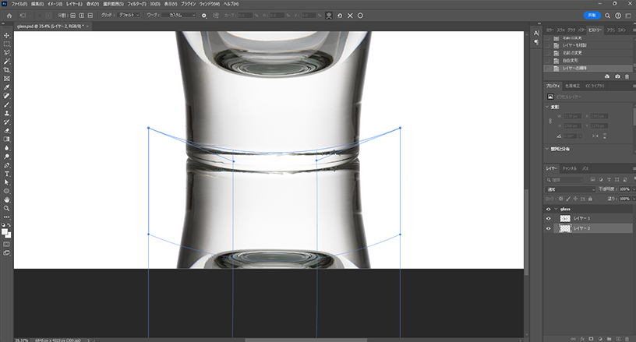Create new layer icon in Layers panel
Viewport: 636px width, 342px height.
click(x=618, y=339)
